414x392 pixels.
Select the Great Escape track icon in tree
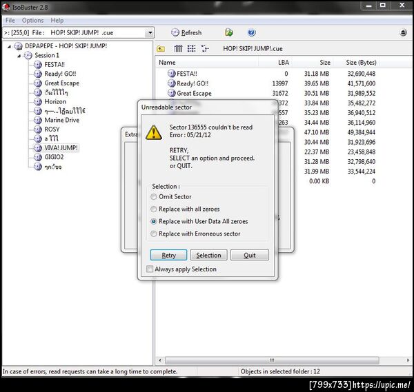38,83
